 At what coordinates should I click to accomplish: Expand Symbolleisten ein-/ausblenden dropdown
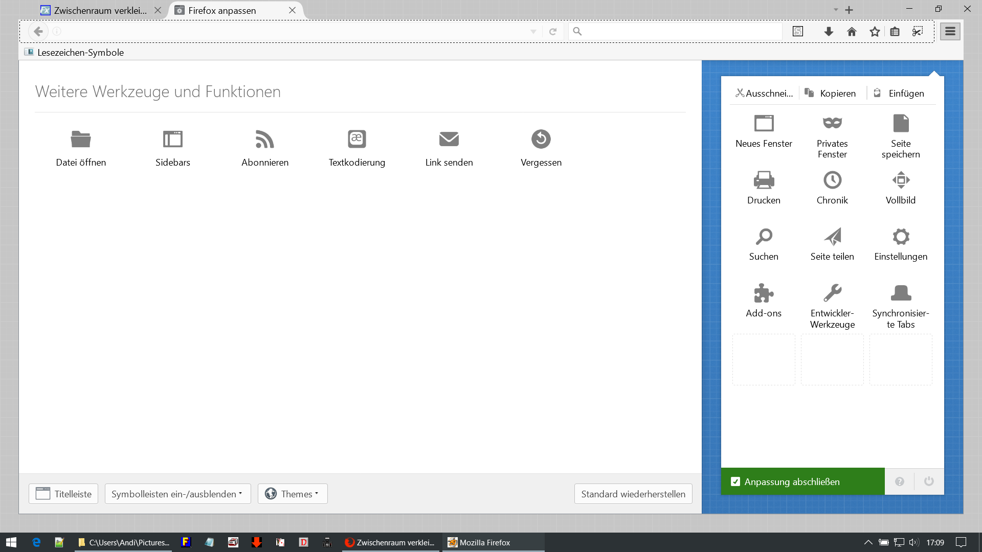pyautogui.click(x=177, y=494)
